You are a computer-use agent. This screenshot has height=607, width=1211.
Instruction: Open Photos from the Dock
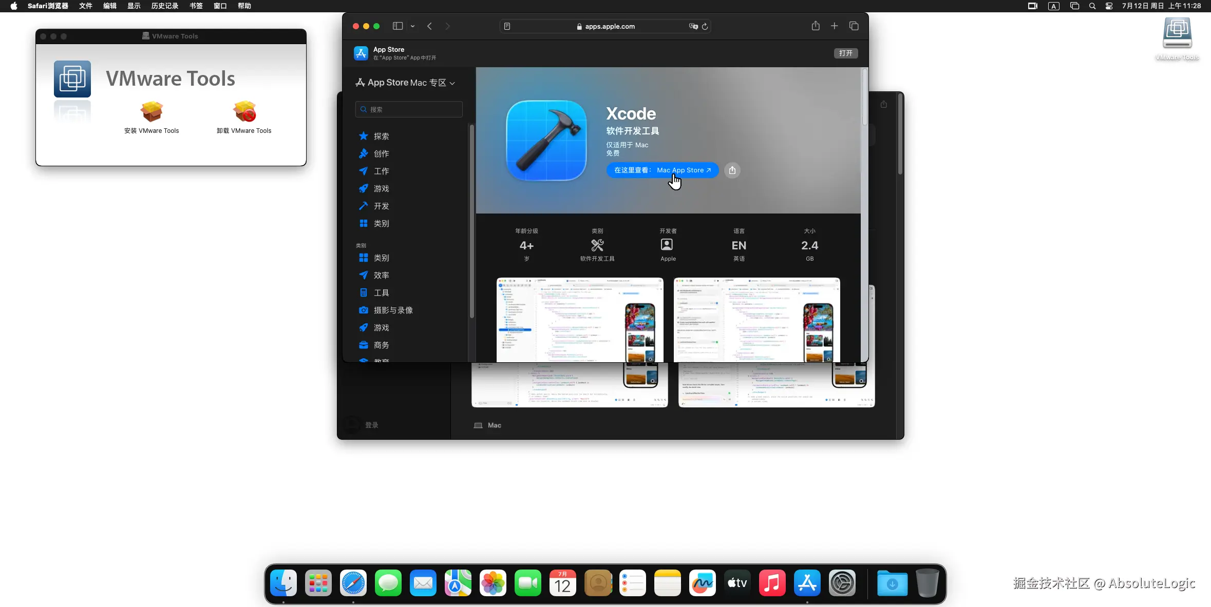pyautogui.click(x=493, y=583)
